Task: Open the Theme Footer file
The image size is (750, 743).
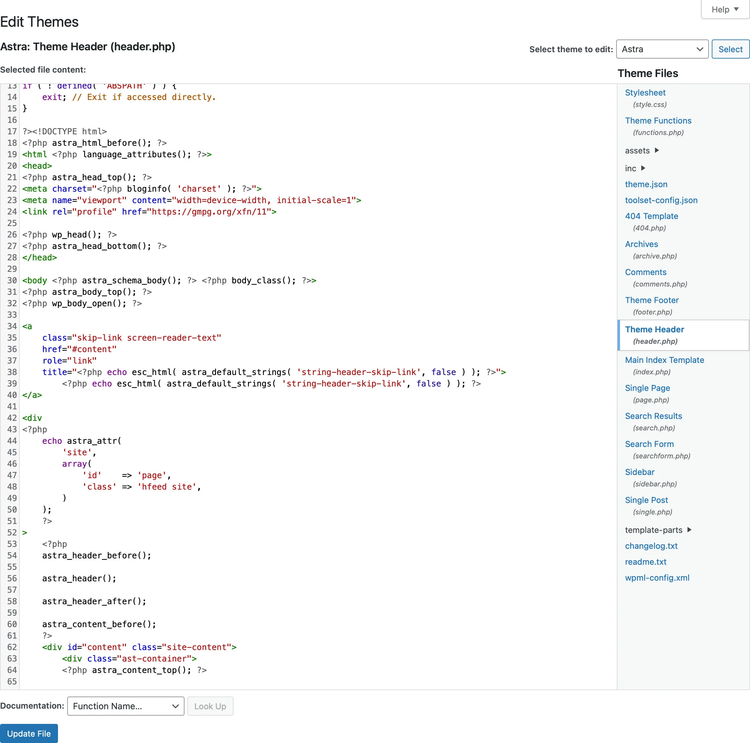Action: click(x=652, y=300)
